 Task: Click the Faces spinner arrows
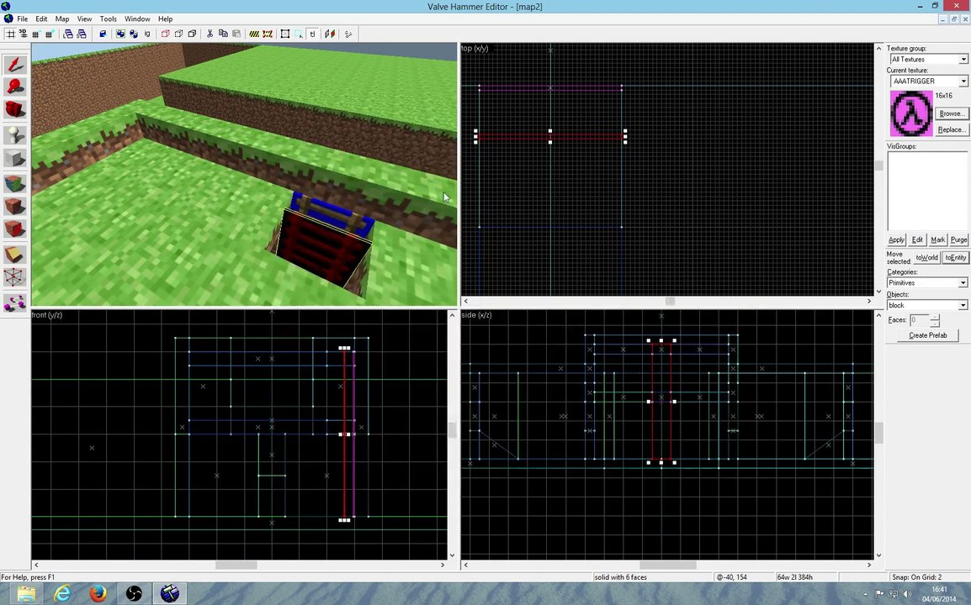point(935,320)
